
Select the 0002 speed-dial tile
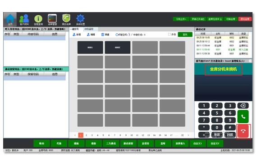pyautogui.click(x=118, y=47)
